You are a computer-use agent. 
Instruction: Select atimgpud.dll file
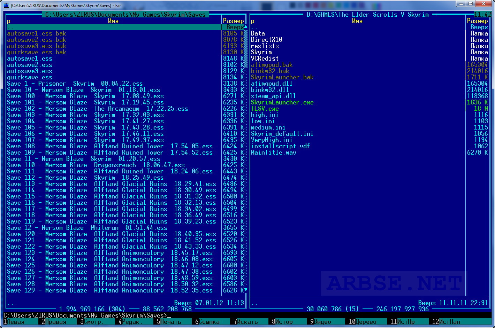(x=272, y=84)
